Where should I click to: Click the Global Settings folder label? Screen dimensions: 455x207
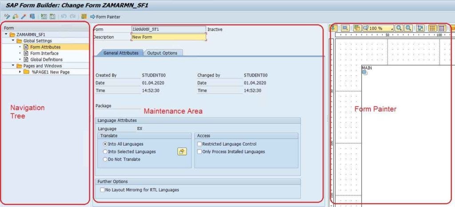point(38,41)
